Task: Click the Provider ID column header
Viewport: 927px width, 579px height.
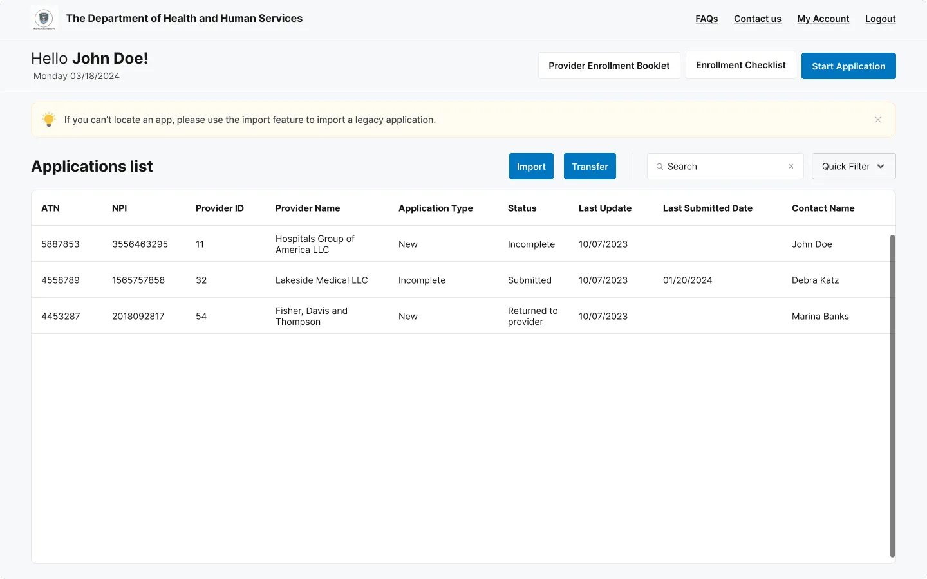Action: [220, 208]
